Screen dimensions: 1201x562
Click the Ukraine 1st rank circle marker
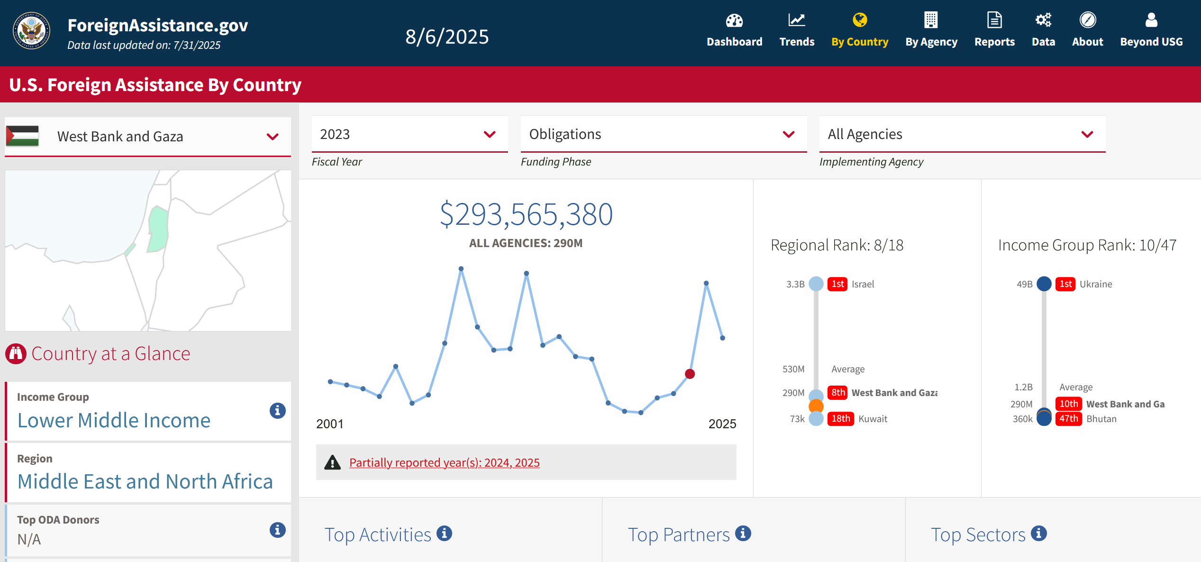[1044, 284]
